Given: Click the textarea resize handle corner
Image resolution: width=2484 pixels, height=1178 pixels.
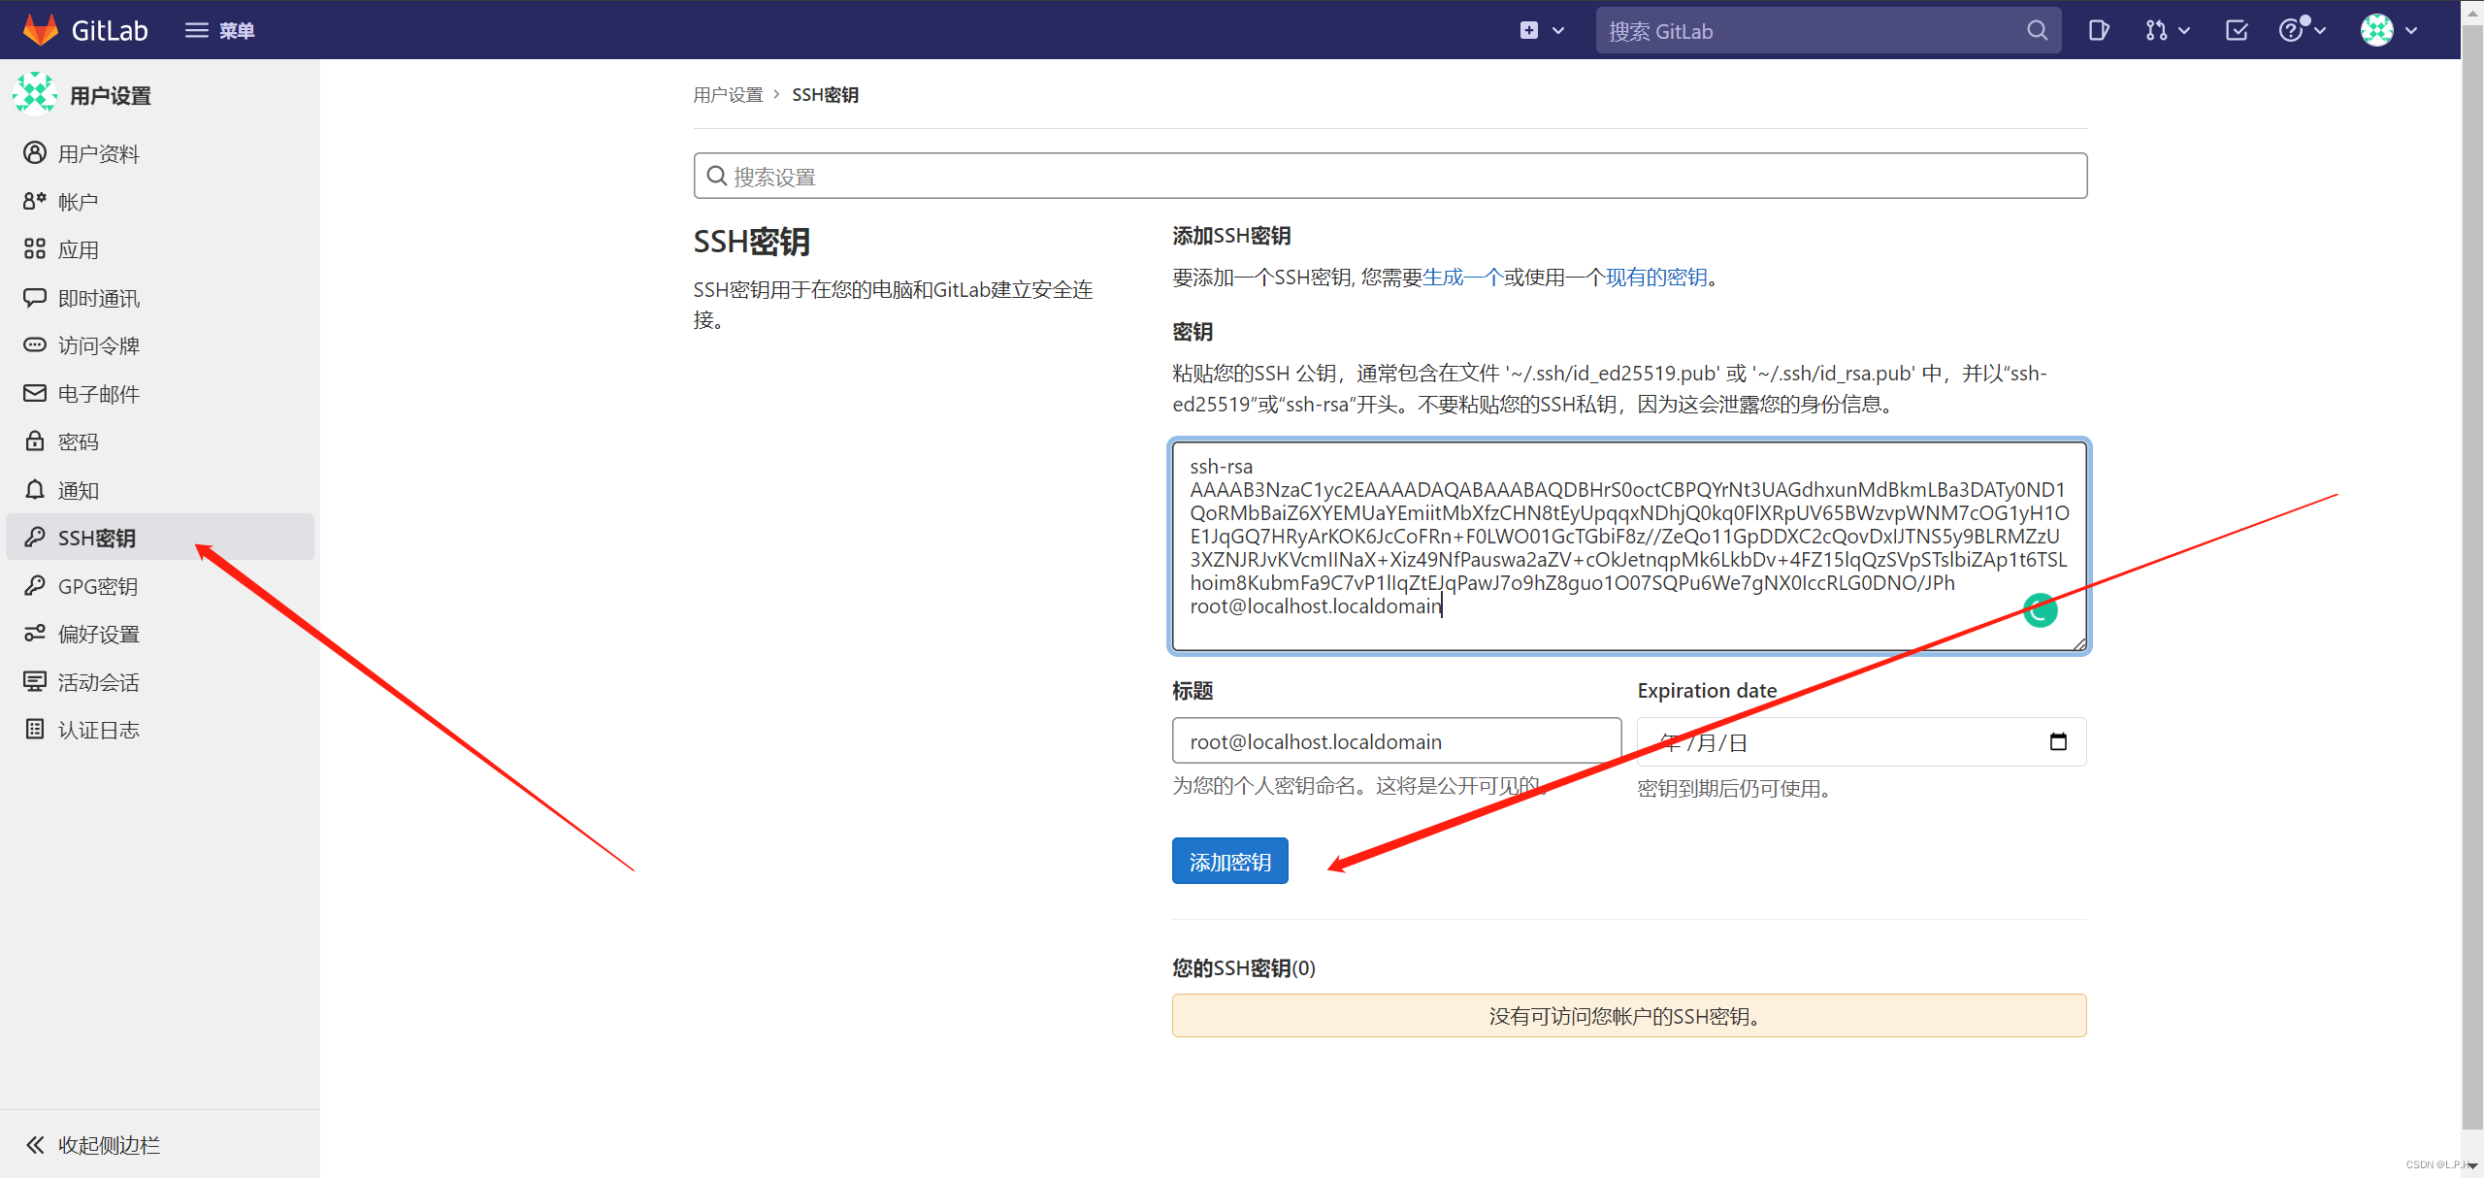Looking at the screenshot, I should [2079, 643].
